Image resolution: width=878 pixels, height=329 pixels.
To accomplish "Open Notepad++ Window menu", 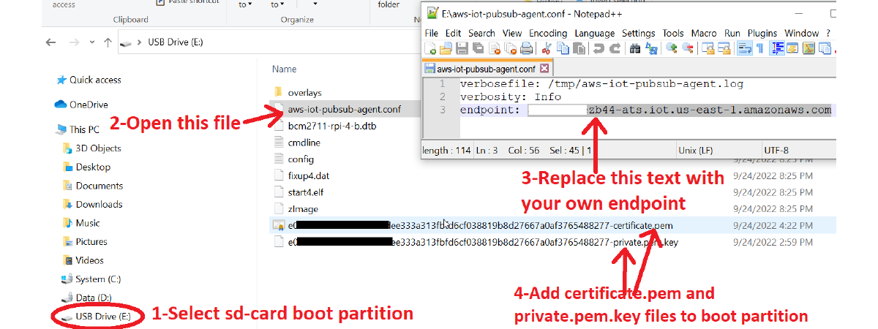I will click(802, 33).
